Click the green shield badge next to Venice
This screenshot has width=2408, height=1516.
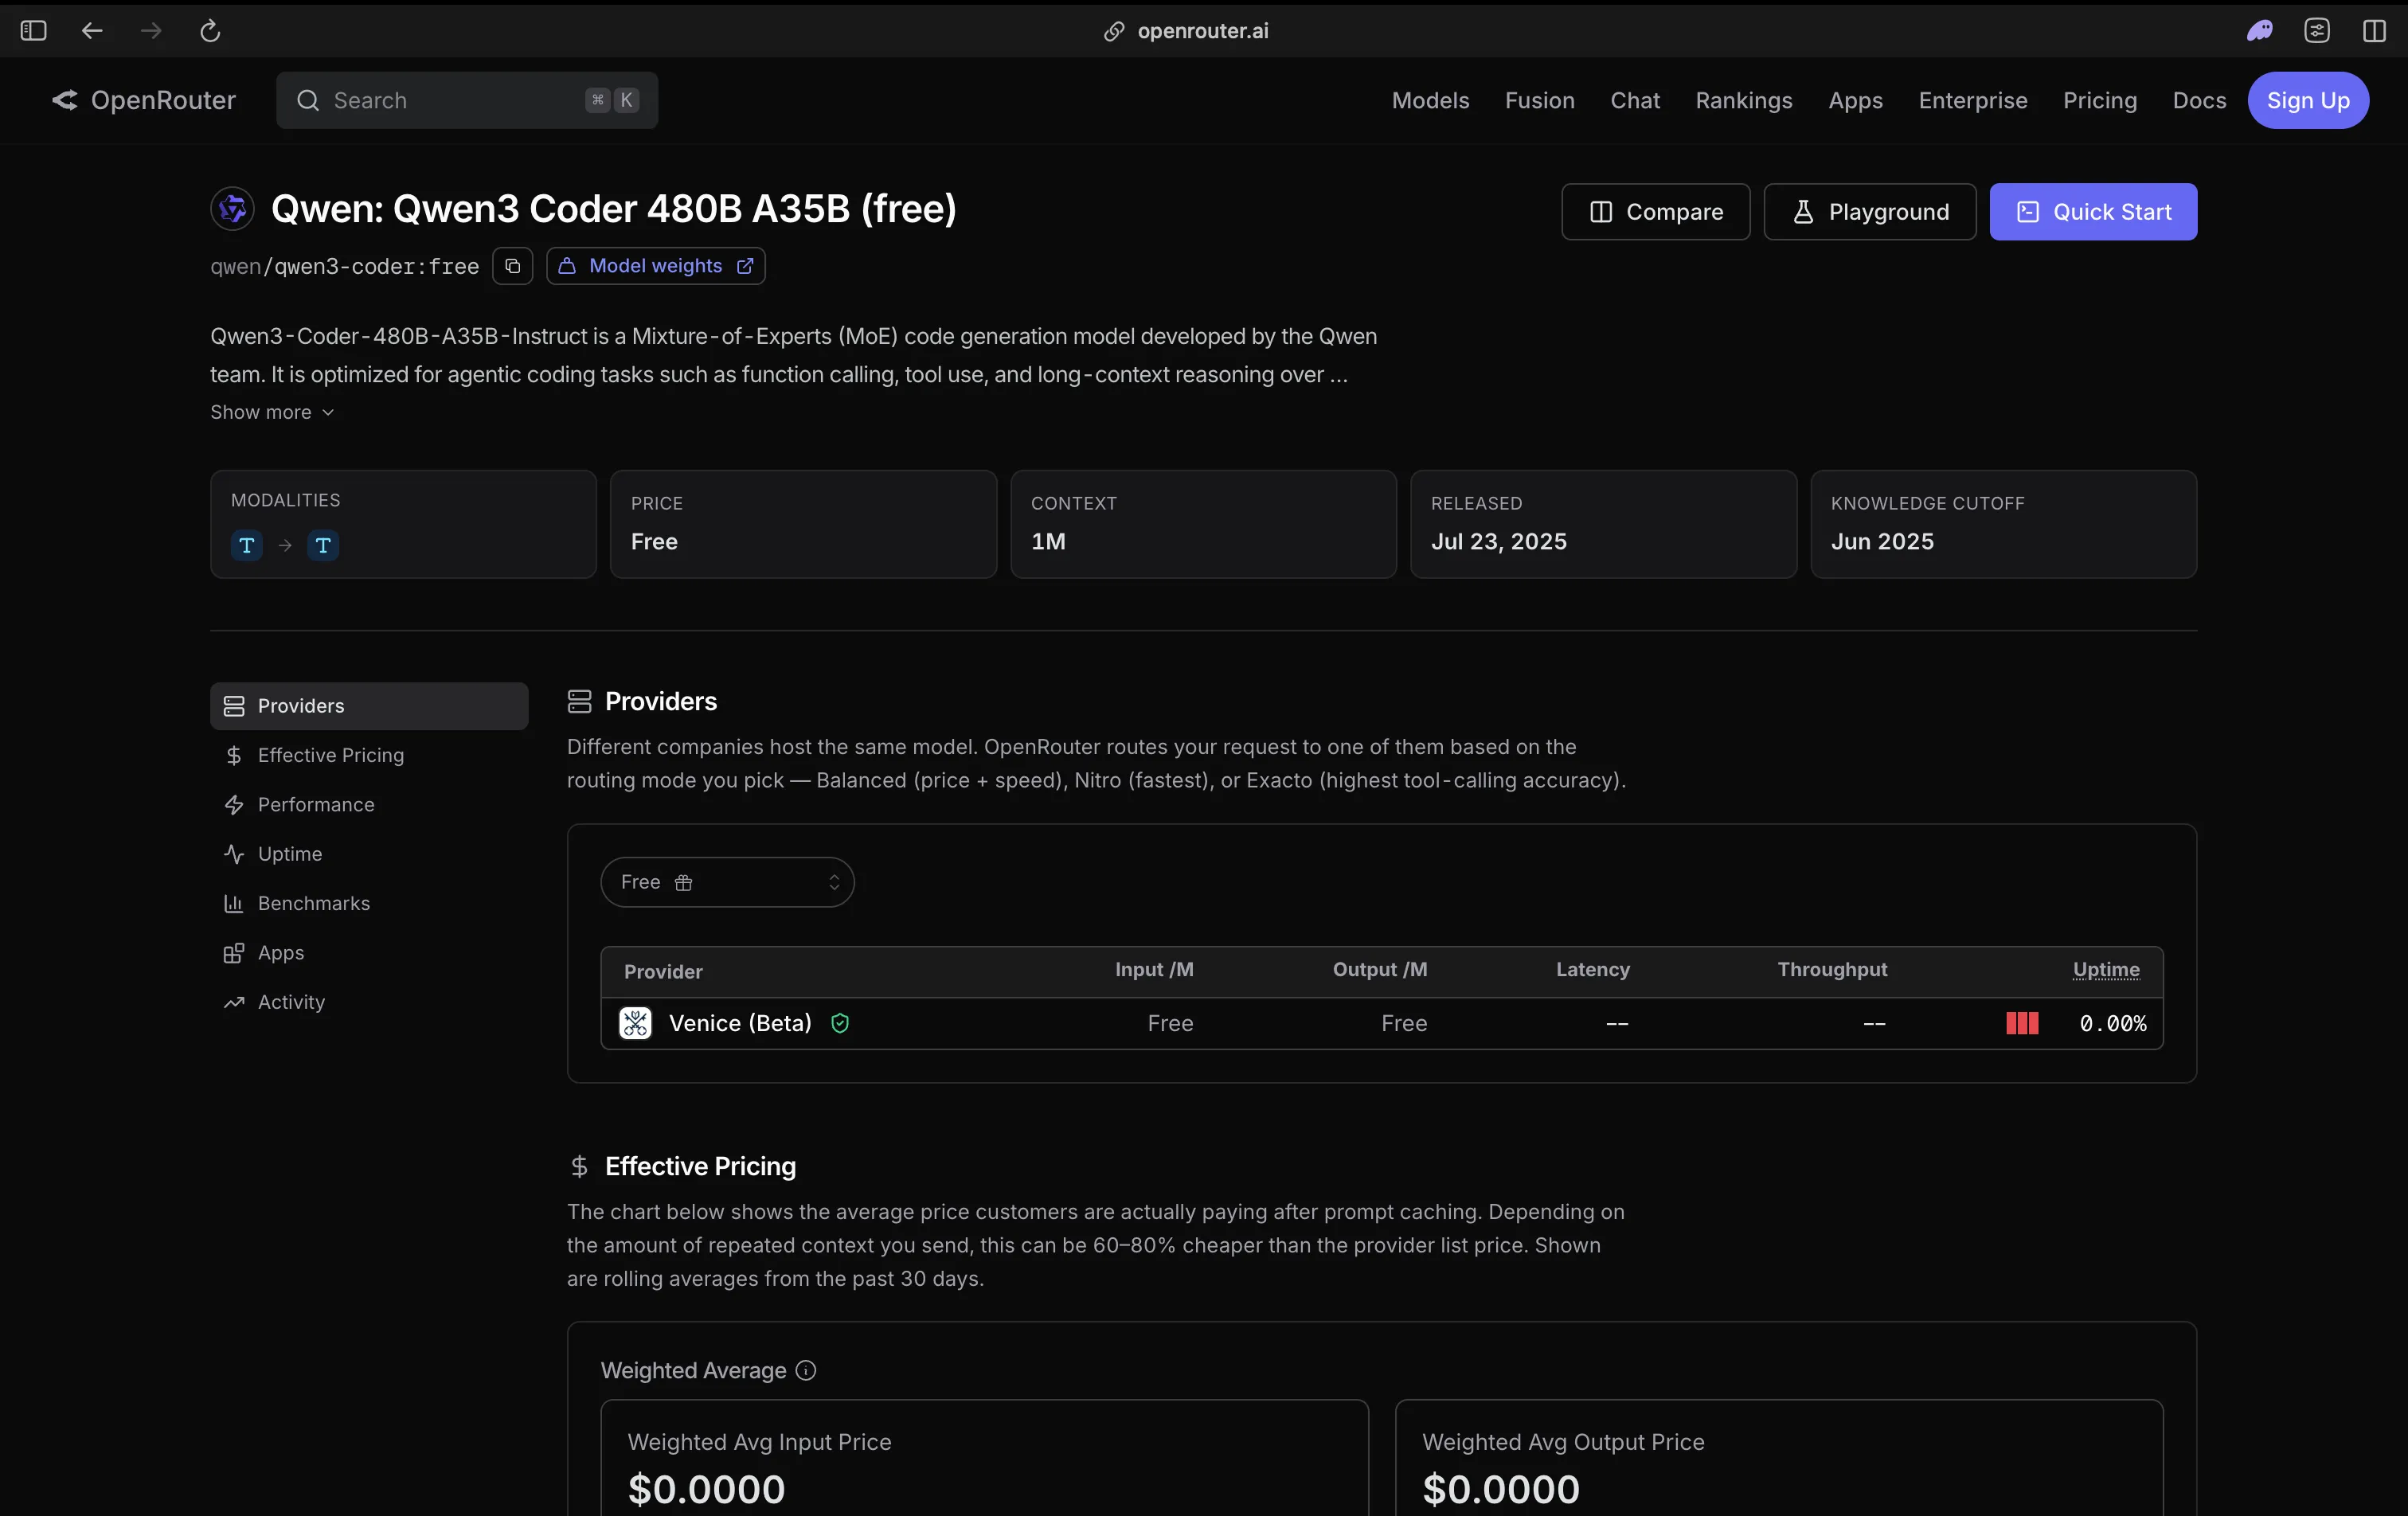click(840, 1023)
